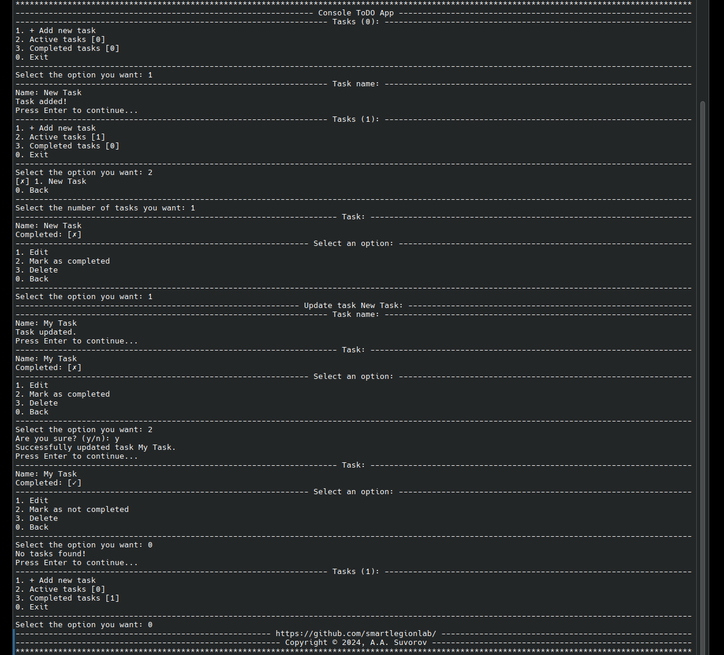This screenshot has width=724, height=655.
Task: Click the '2. Active tasks [1]' line
Action: pyautogui.click(x=60, y=137)
